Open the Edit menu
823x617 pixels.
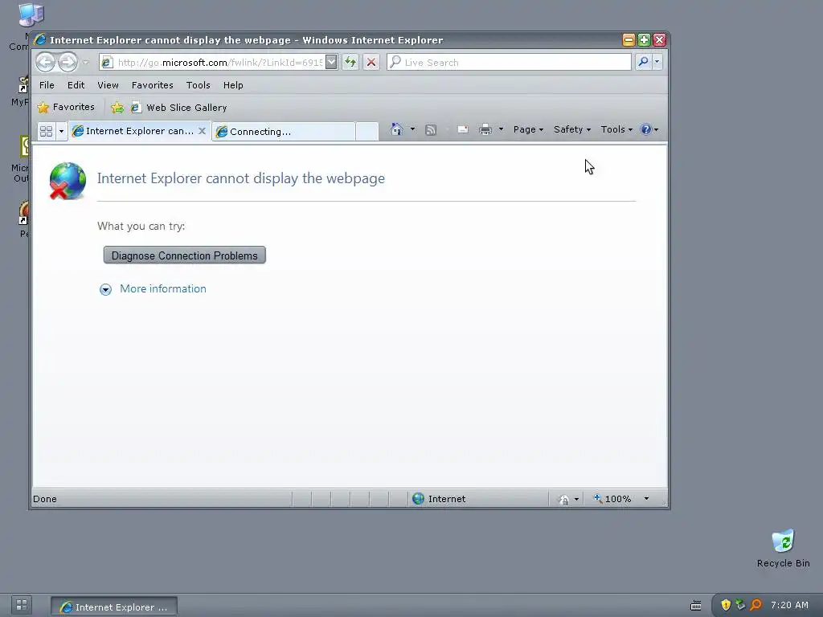pyautogui.click(x=76, y=85)
